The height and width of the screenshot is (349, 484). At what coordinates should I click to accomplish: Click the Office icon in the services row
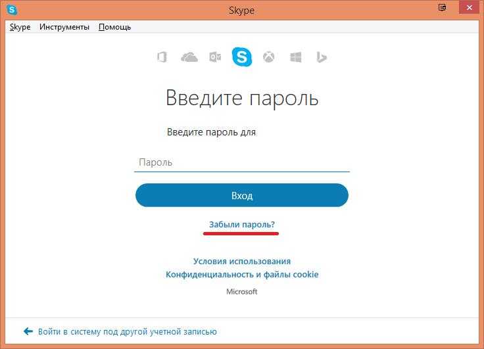(162, 57)
